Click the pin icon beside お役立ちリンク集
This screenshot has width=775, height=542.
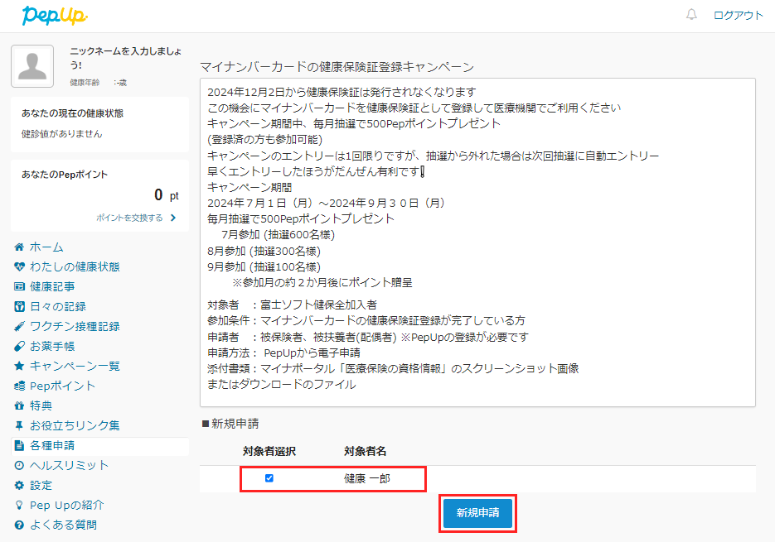tap(19, 425)
